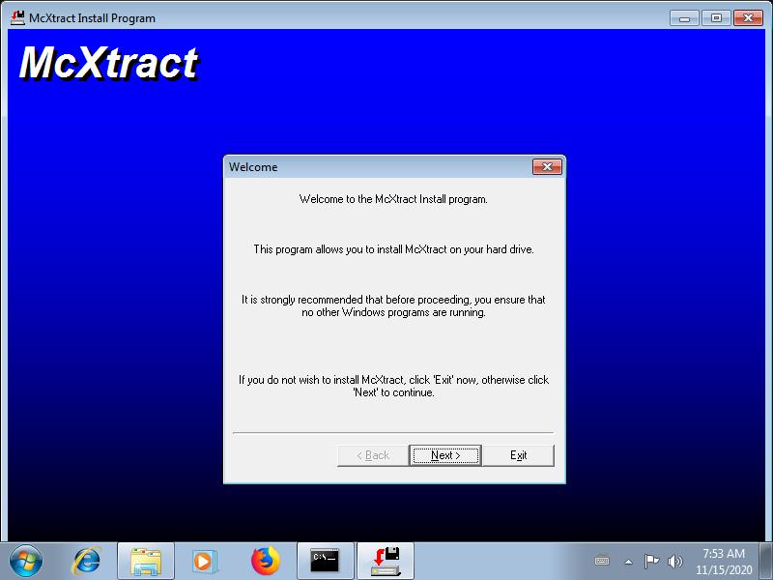Close the Welcome dialog with its X button
Viewport: 773px width, 580px height.
[547, 166]
